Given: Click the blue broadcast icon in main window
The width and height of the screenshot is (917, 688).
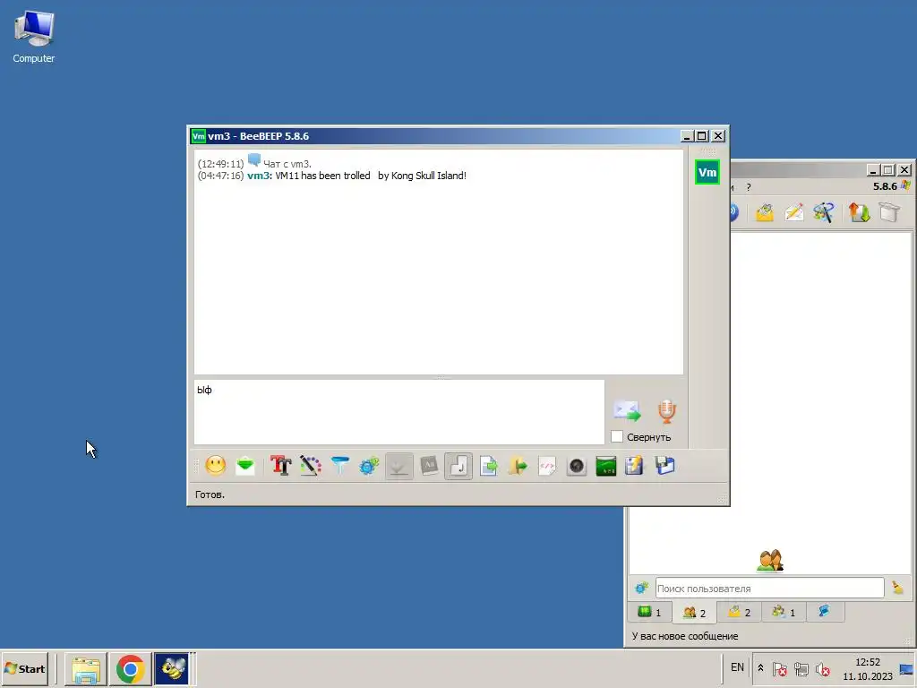Looking at the screenshot, I should tap(734, 212).
